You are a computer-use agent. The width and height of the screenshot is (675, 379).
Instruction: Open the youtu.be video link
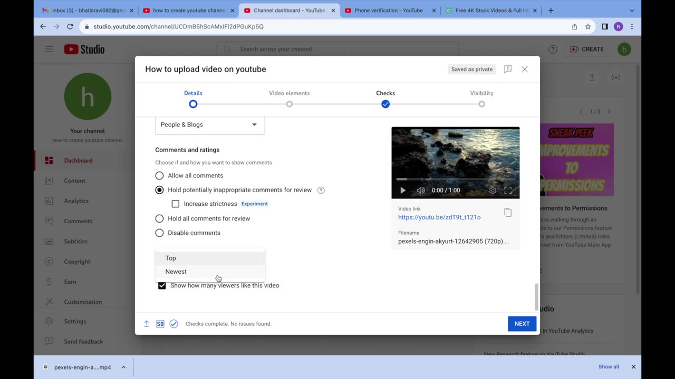[439, 217]
